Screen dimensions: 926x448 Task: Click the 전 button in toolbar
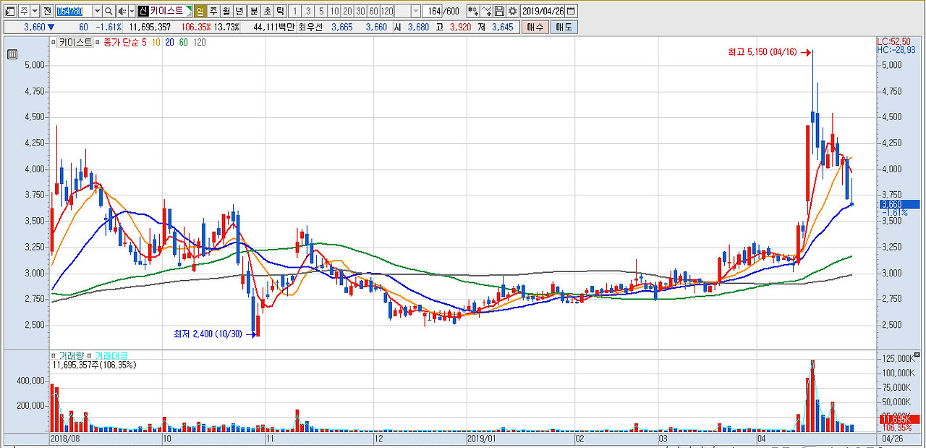(x=47, y=12)
